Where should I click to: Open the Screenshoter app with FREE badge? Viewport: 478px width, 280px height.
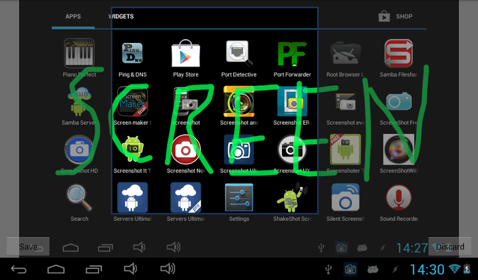pos(345,150)
